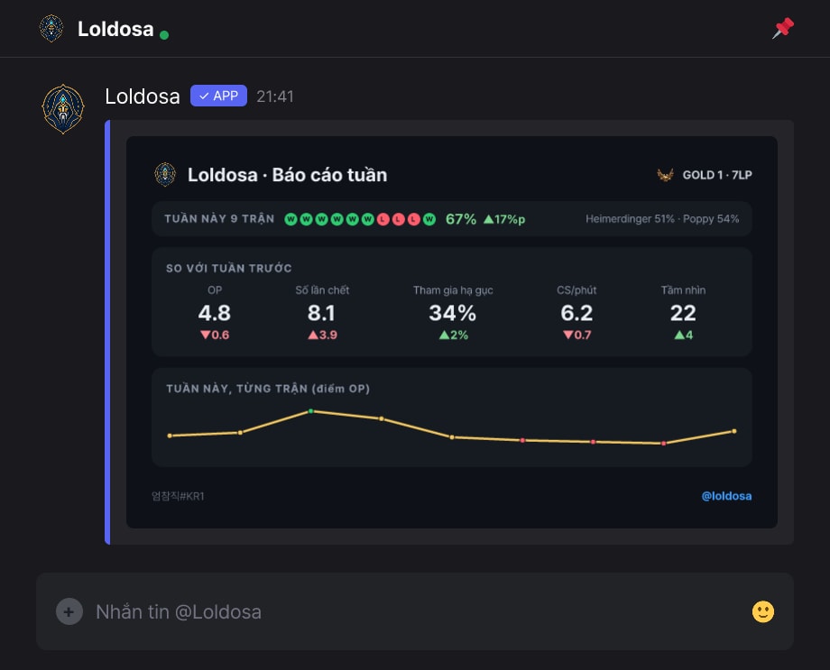This screenshot has height=670, width=830.
Task: Click the checkmark APP badge
Action: click(218, 96)
